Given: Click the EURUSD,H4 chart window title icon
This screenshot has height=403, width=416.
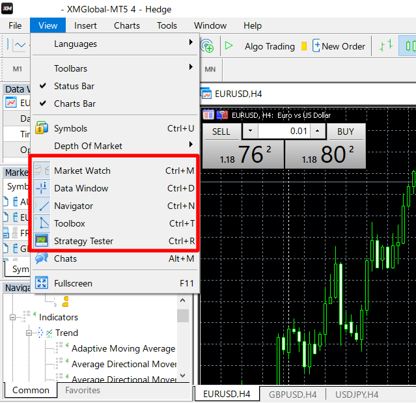Looking at the screenshot, I should (206, 94).
